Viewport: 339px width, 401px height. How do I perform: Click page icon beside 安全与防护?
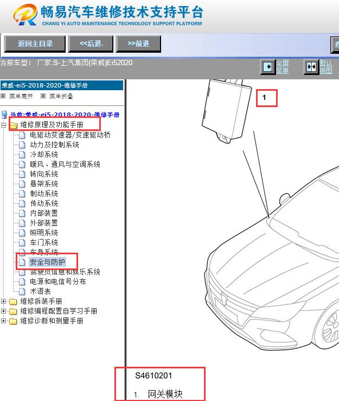pos(22,262)
